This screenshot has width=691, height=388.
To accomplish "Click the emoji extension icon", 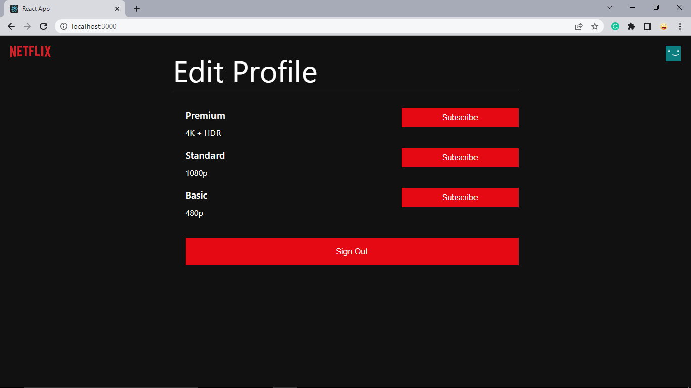I will coord(663,26).
